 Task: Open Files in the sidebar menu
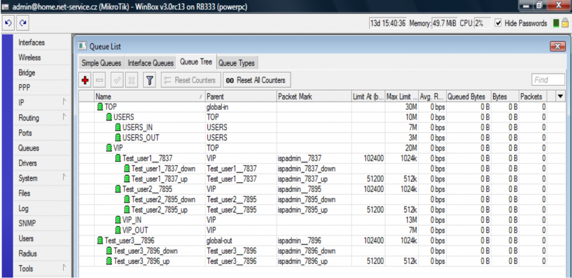42,194
